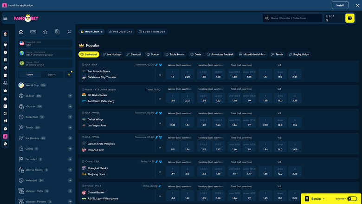The image size is (362, 204).
Task: Expand the Formula 1 sport list
Action: [70, 159]
